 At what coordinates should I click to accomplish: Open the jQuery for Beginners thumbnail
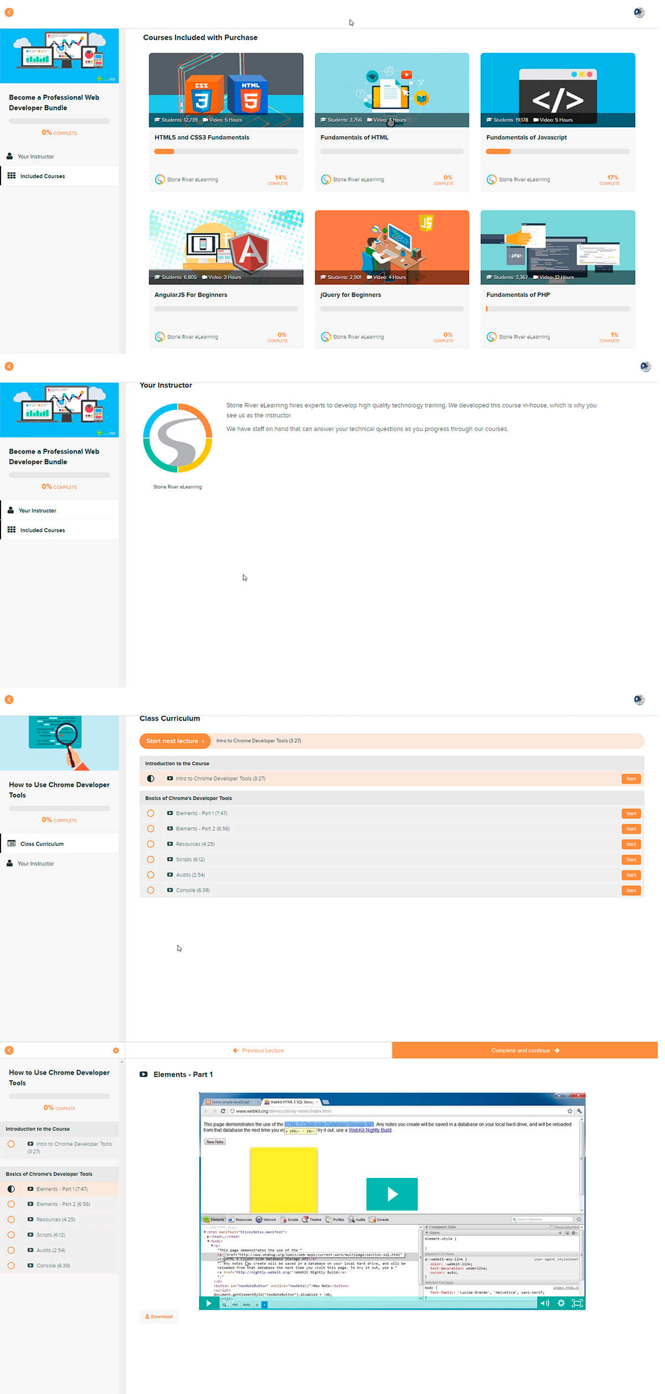[392, 247]
